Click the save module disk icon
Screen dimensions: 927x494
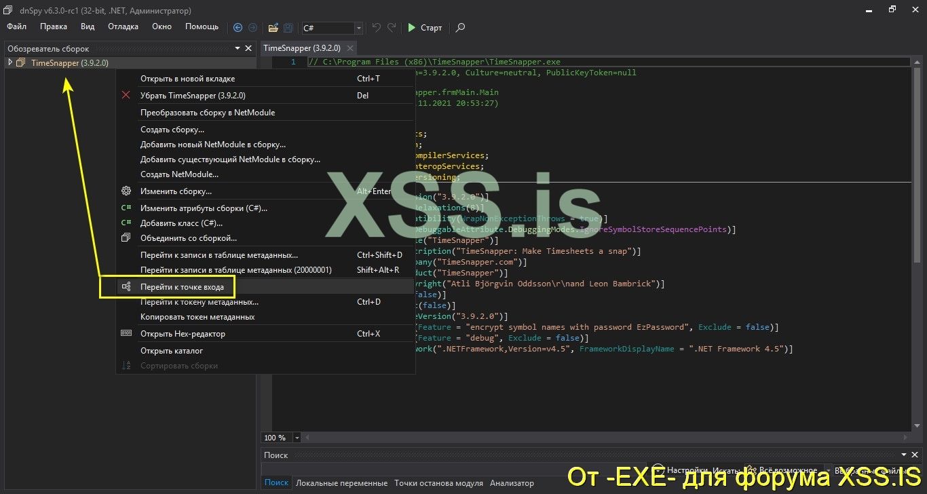[288, 27]
